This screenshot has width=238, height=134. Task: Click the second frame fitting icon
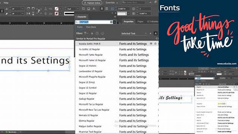[107, 9]
